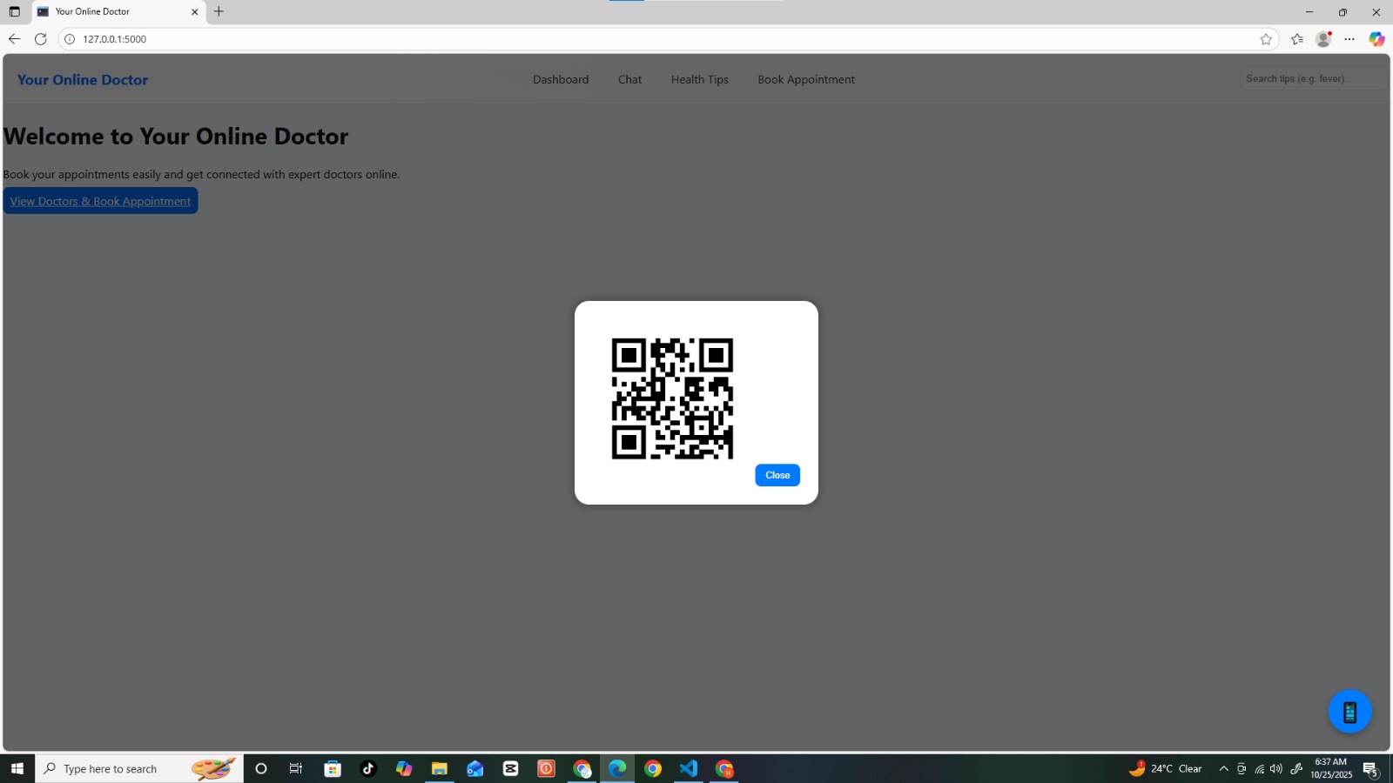Viewport: 1393px width, 783px height.
Task: Open the browser profile avatar
Action: click(1323, 39)
